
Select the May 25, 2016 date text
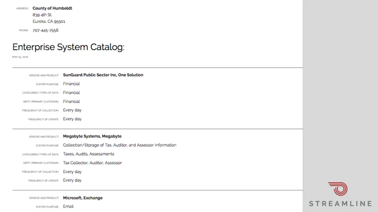click(20, 57)
